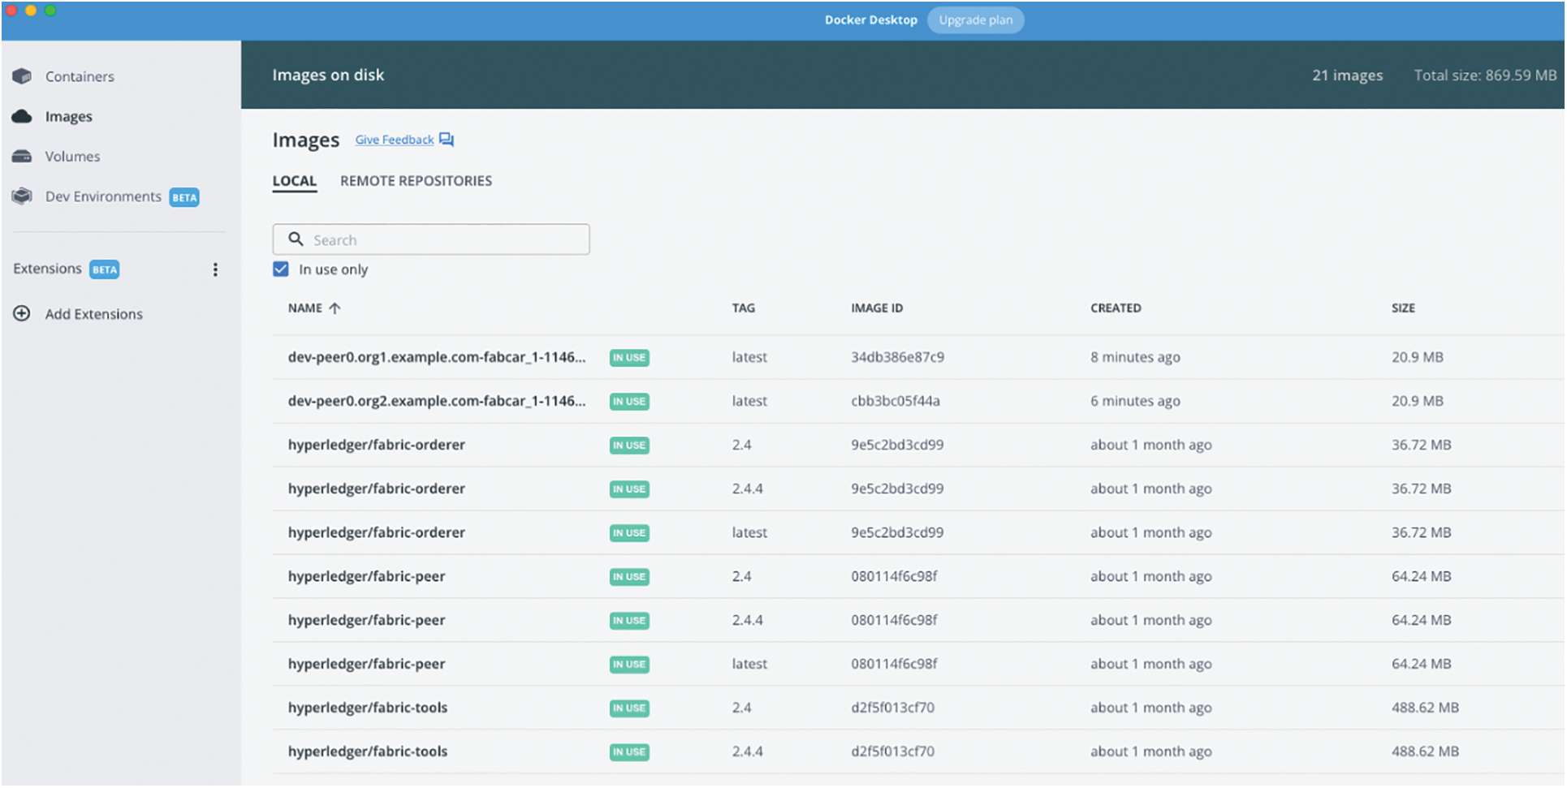The image size is (1567, 788).
Task: Click the Upgrade plan button
Action: (x=975, y=20)
